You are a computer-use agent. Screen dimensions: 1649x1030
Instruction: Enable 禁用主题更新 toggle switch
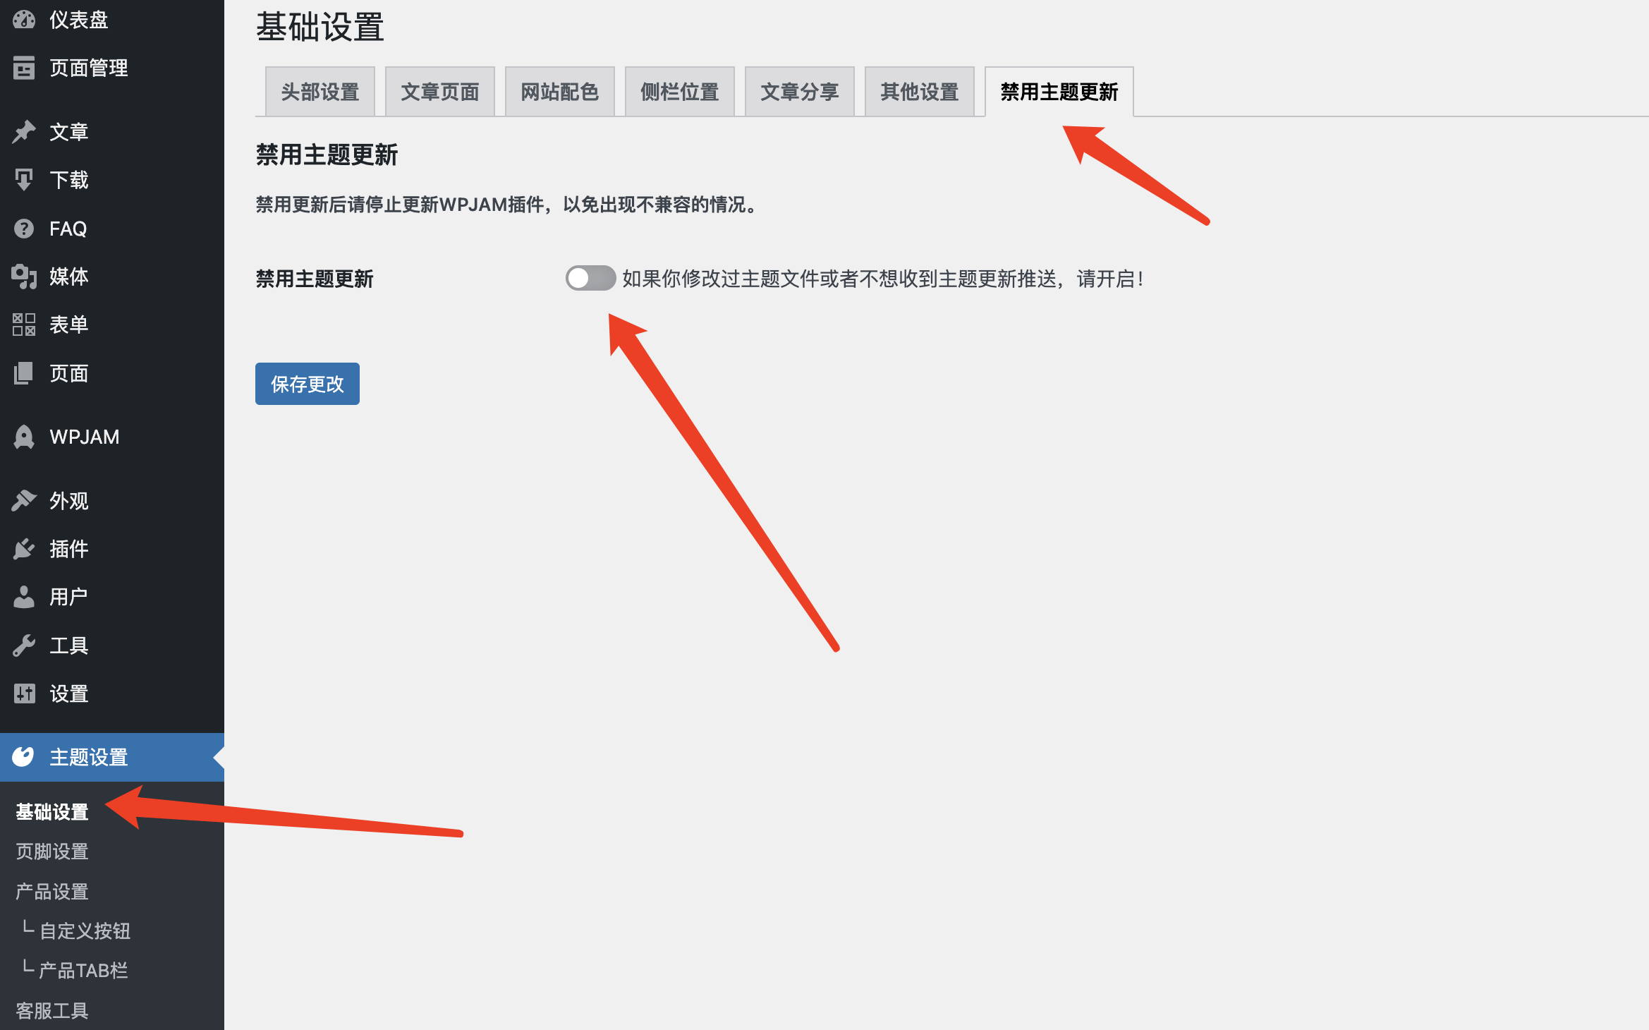(590, 279)
